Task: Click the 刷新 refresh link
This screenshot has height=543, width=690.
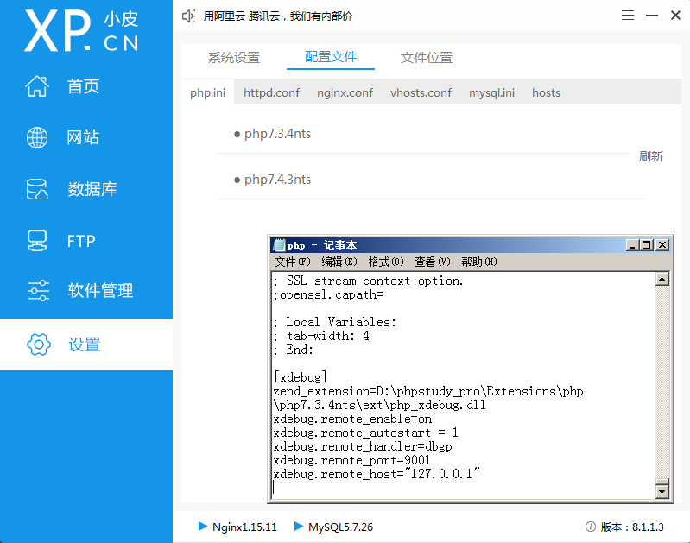Action: 651,156
